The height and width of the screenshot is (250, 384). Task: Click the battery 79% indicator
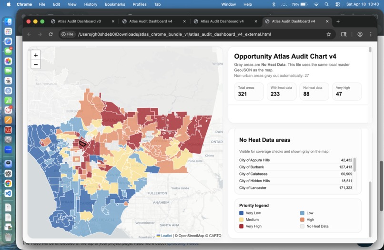(300, 4)
